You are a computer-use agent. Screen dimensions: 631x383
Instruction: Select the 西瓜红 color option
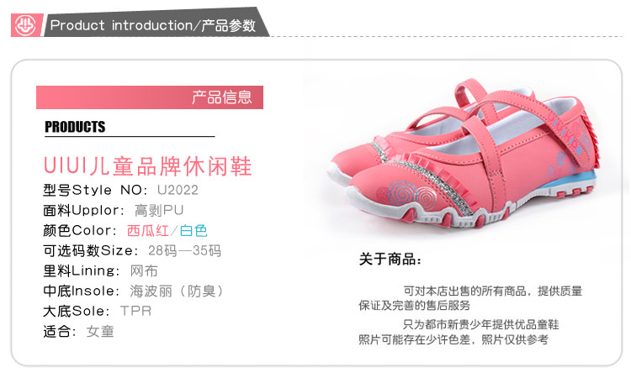[x=148, y=231]
